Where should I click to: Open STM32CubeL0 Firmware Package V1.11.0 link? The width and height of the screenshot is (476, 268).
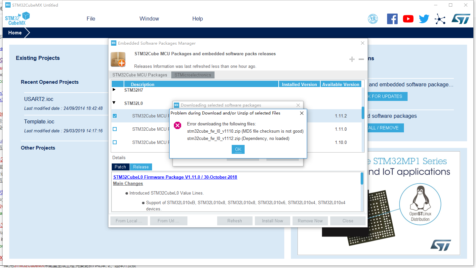[175, 177]
